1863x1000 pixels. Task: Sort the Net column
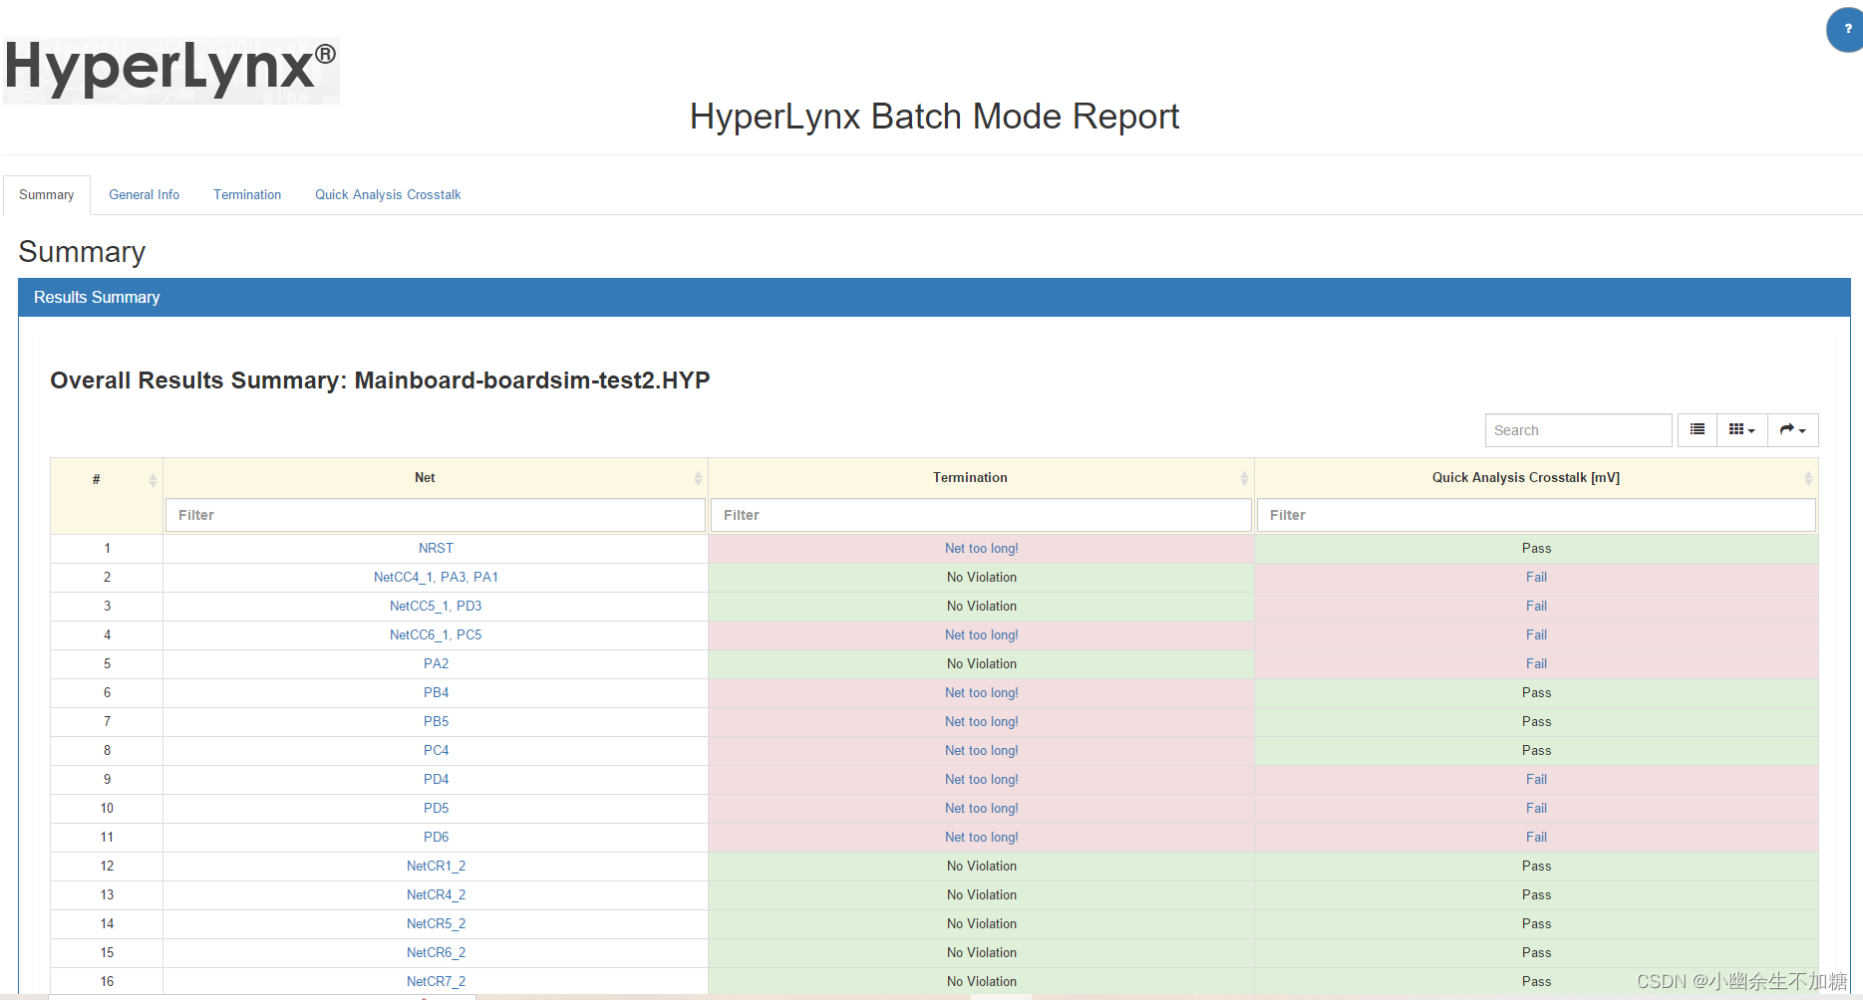coord(698,478)
